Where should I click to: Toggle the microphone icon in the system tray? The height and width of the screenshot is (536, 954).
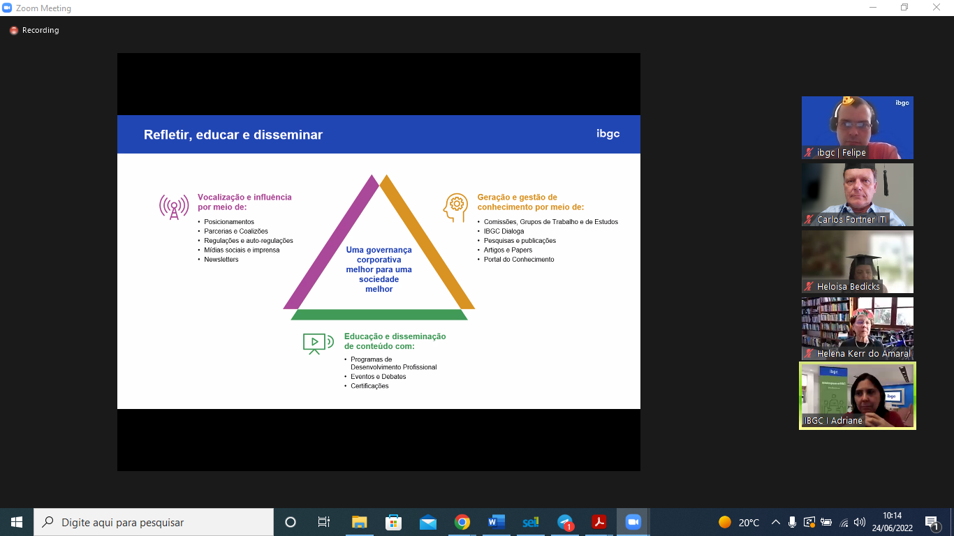[x=793, y=522]
